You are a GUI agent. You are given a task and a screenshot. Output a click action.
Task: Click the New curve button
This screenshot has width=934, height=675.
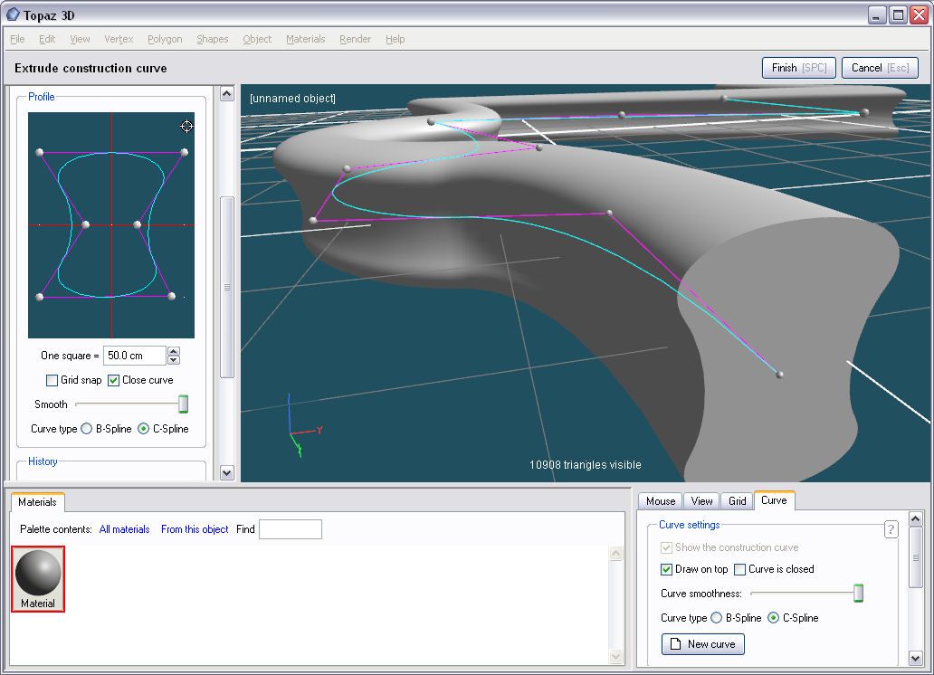(703, 644)
